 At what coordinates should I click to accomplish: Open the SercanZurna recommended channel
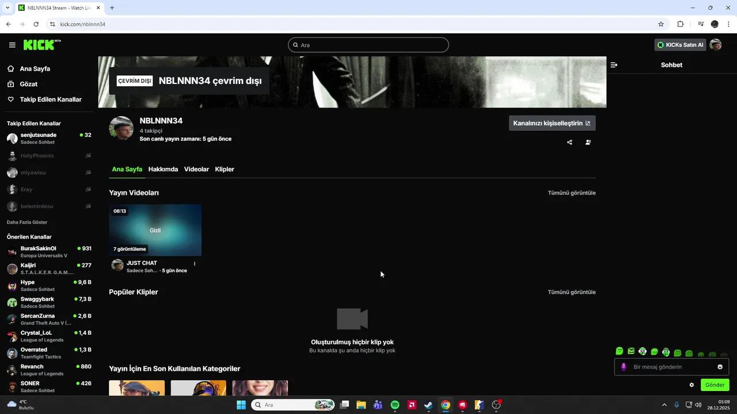[49, 319]
